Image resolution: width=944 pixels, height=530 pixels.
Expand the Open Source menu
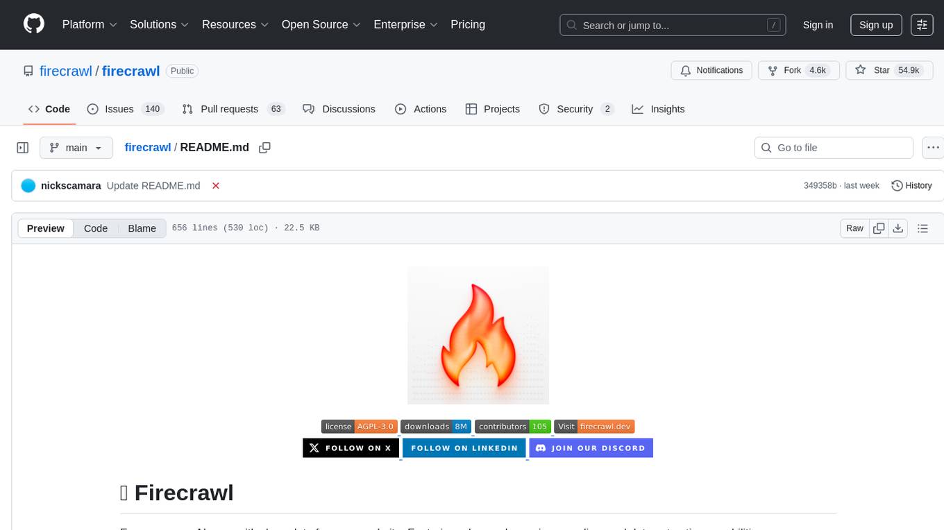tap(321, 24)
